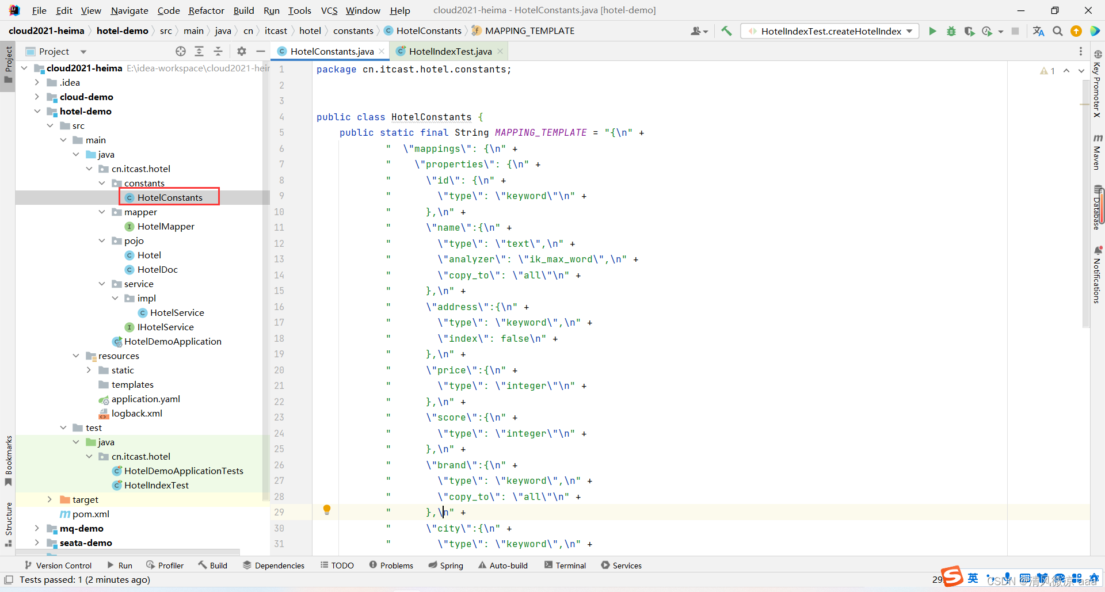Go to next highlighted problem arrow

coord(1081,71)
